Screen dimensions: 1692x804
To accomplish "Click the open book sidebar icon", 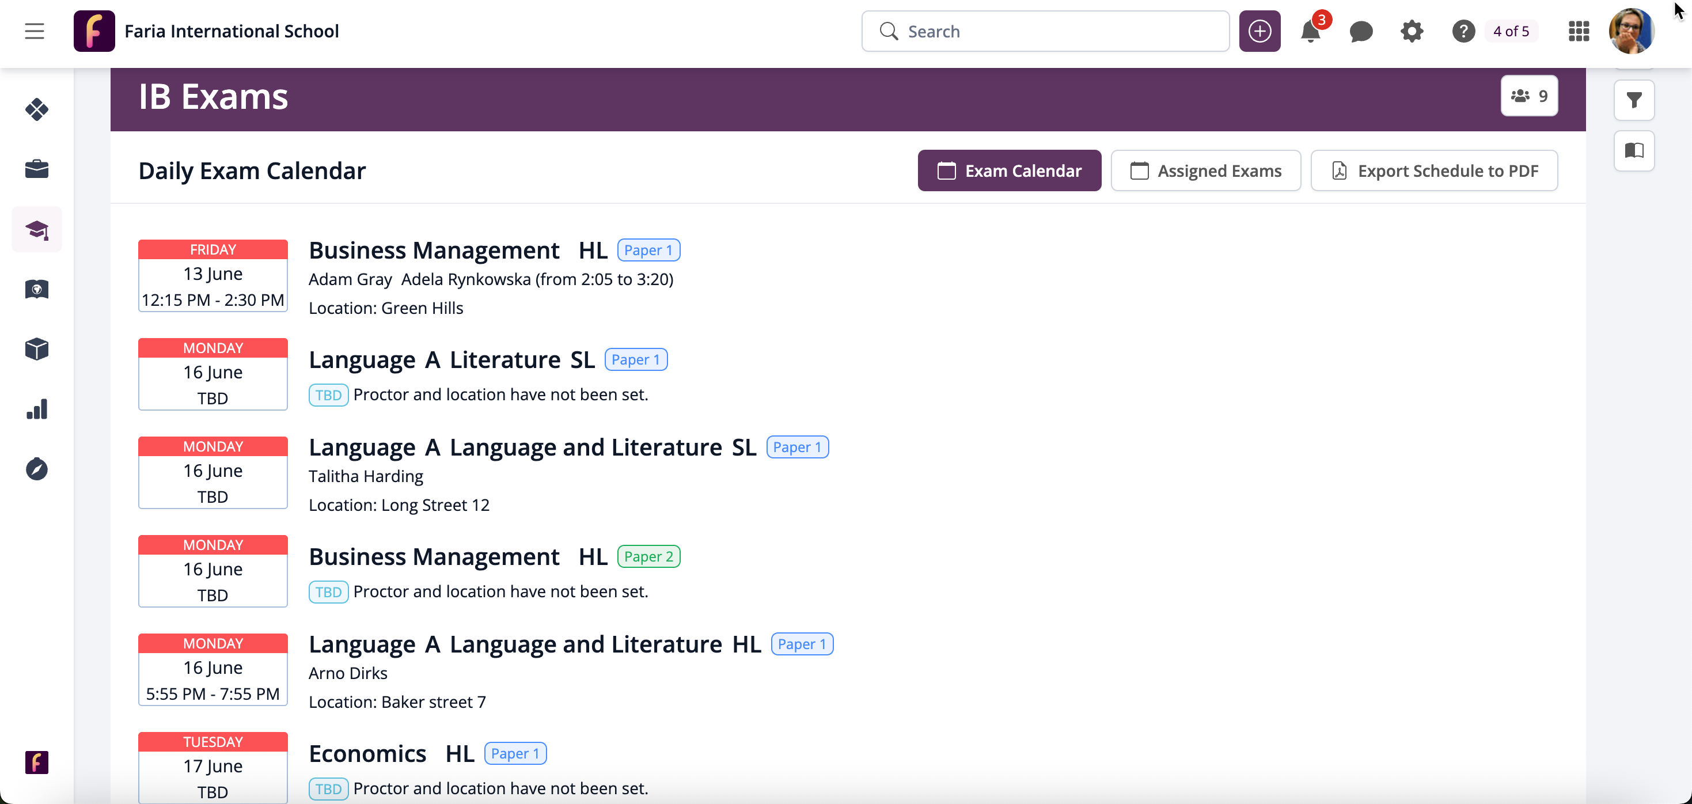I will pos(1633,150).
